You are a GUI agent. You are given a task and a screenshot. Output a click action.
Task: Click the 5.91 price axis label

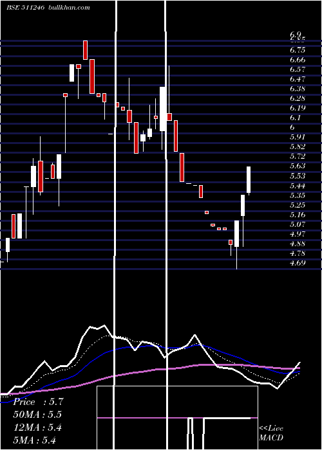tap(298, 137)
